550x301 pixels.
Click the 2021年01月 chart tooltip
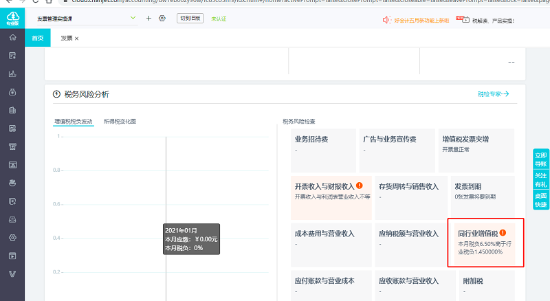point(191,239)
